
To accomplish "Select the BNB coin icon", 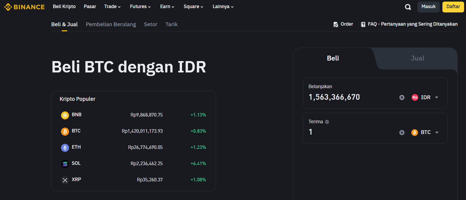I will tap(65, 115).
